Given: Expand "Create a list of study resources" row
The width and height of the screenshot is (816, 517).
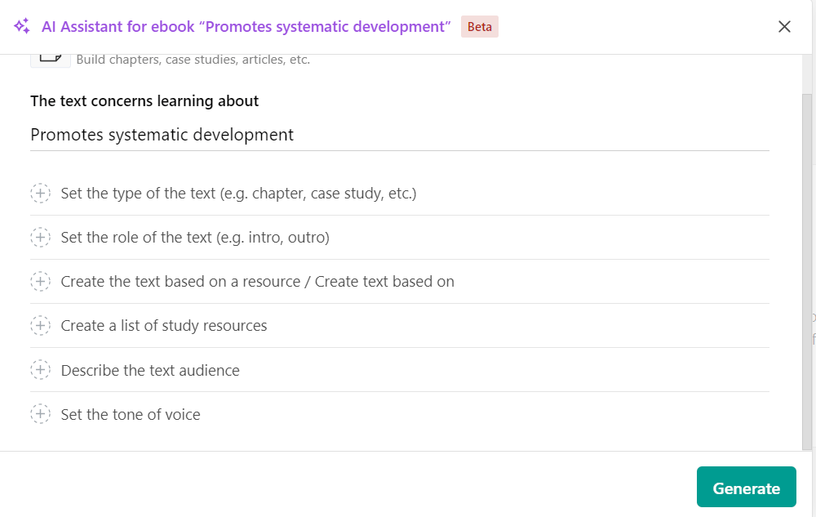Looking at the screenshot, I should tap(164, 326).
